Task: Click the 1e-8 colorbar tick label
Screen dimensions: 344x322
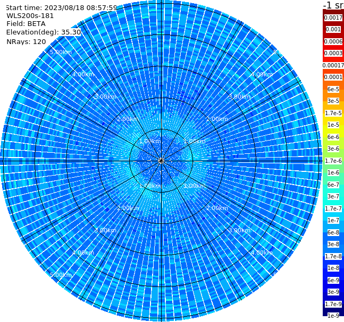Action: [333, 268]
